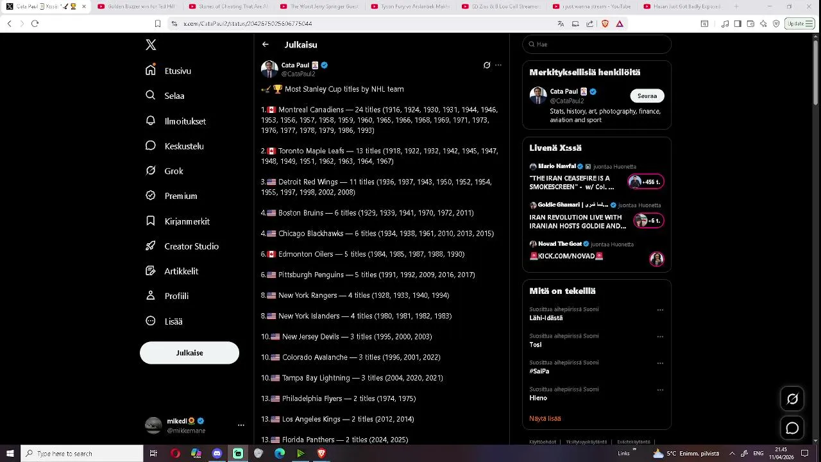Screen dimensions: 821x462
Task: Click the Kirjanmerkit bookmark icon
Action: coord(151,221)
